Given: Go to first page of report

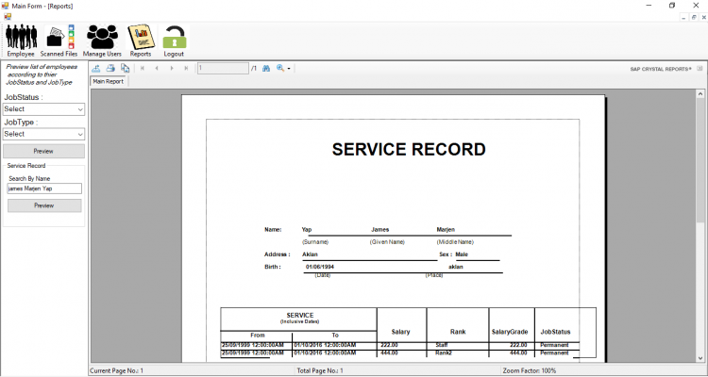Looking at the screenshot, I should pyautogui.click(x=143, y=69).
